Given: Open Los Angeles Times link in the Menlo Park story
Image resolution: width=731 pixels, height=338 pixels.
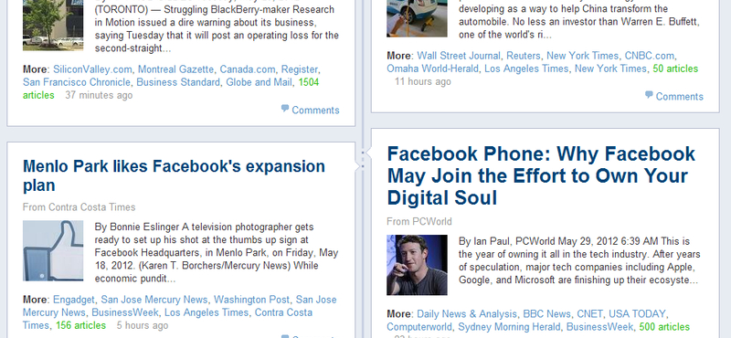Looking at the screenshot, I should (x=207, y=312).
